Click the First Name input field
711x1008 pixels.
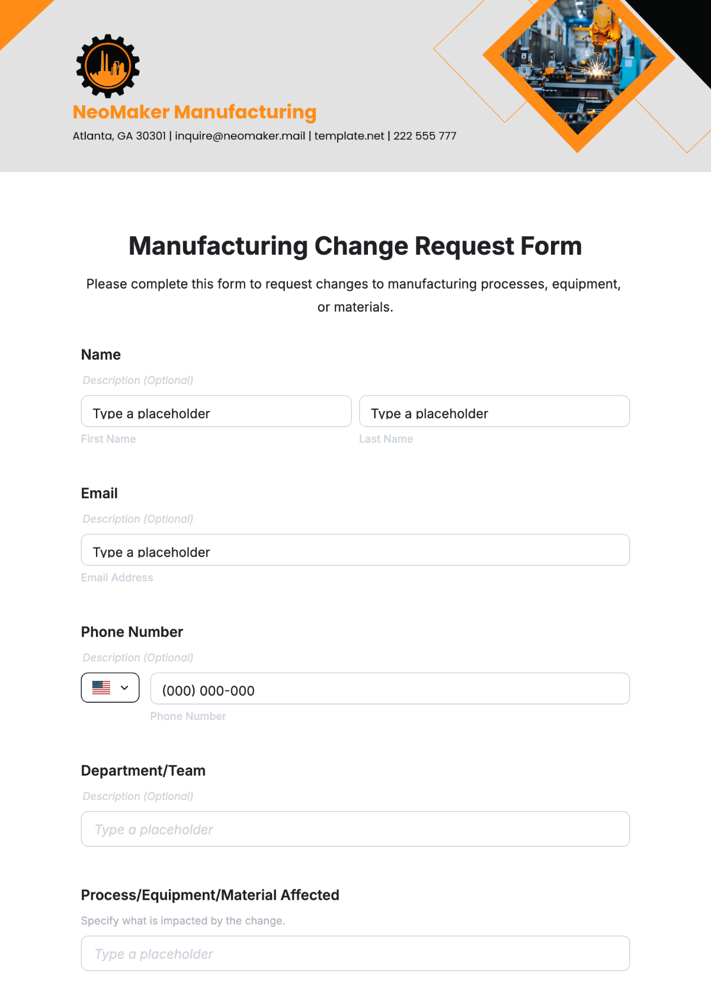coord(216,412)
